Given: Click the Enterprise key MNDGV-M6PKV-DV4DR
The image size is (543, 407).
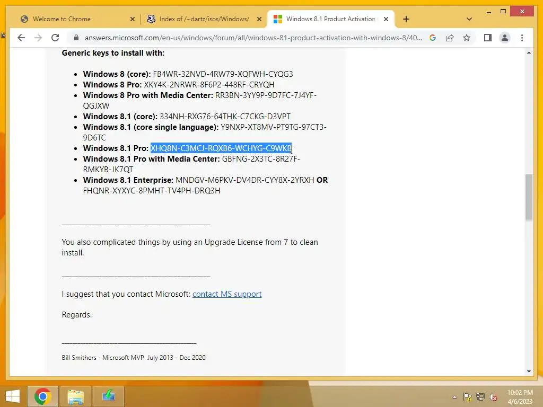Looking at the screenshot, I should 244,180.
